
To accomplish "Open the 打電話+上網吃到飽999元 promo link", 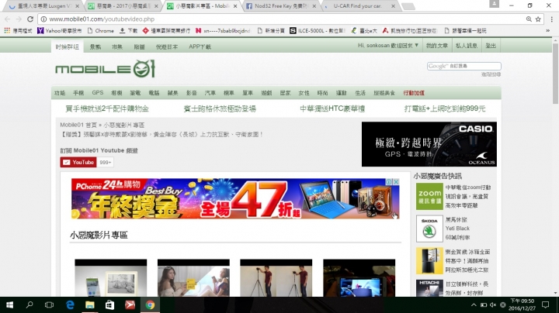I will click(x=445, y=108).
